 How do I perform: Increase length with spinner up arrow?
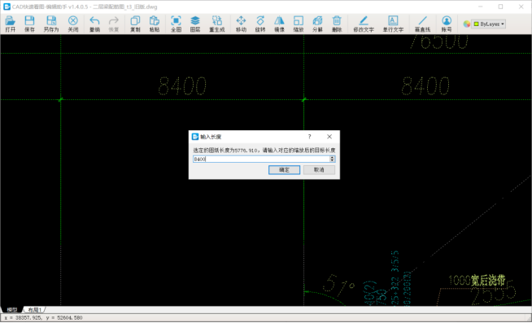[333, 157]
